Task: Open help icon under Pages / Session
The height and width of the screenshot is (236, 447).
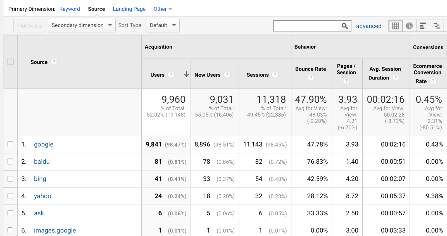Action: pyautogui.click(x=346, y=81)
